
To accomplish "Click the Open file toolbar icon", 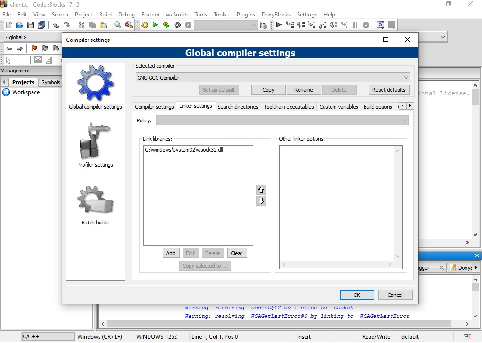I will coord(20,25).
